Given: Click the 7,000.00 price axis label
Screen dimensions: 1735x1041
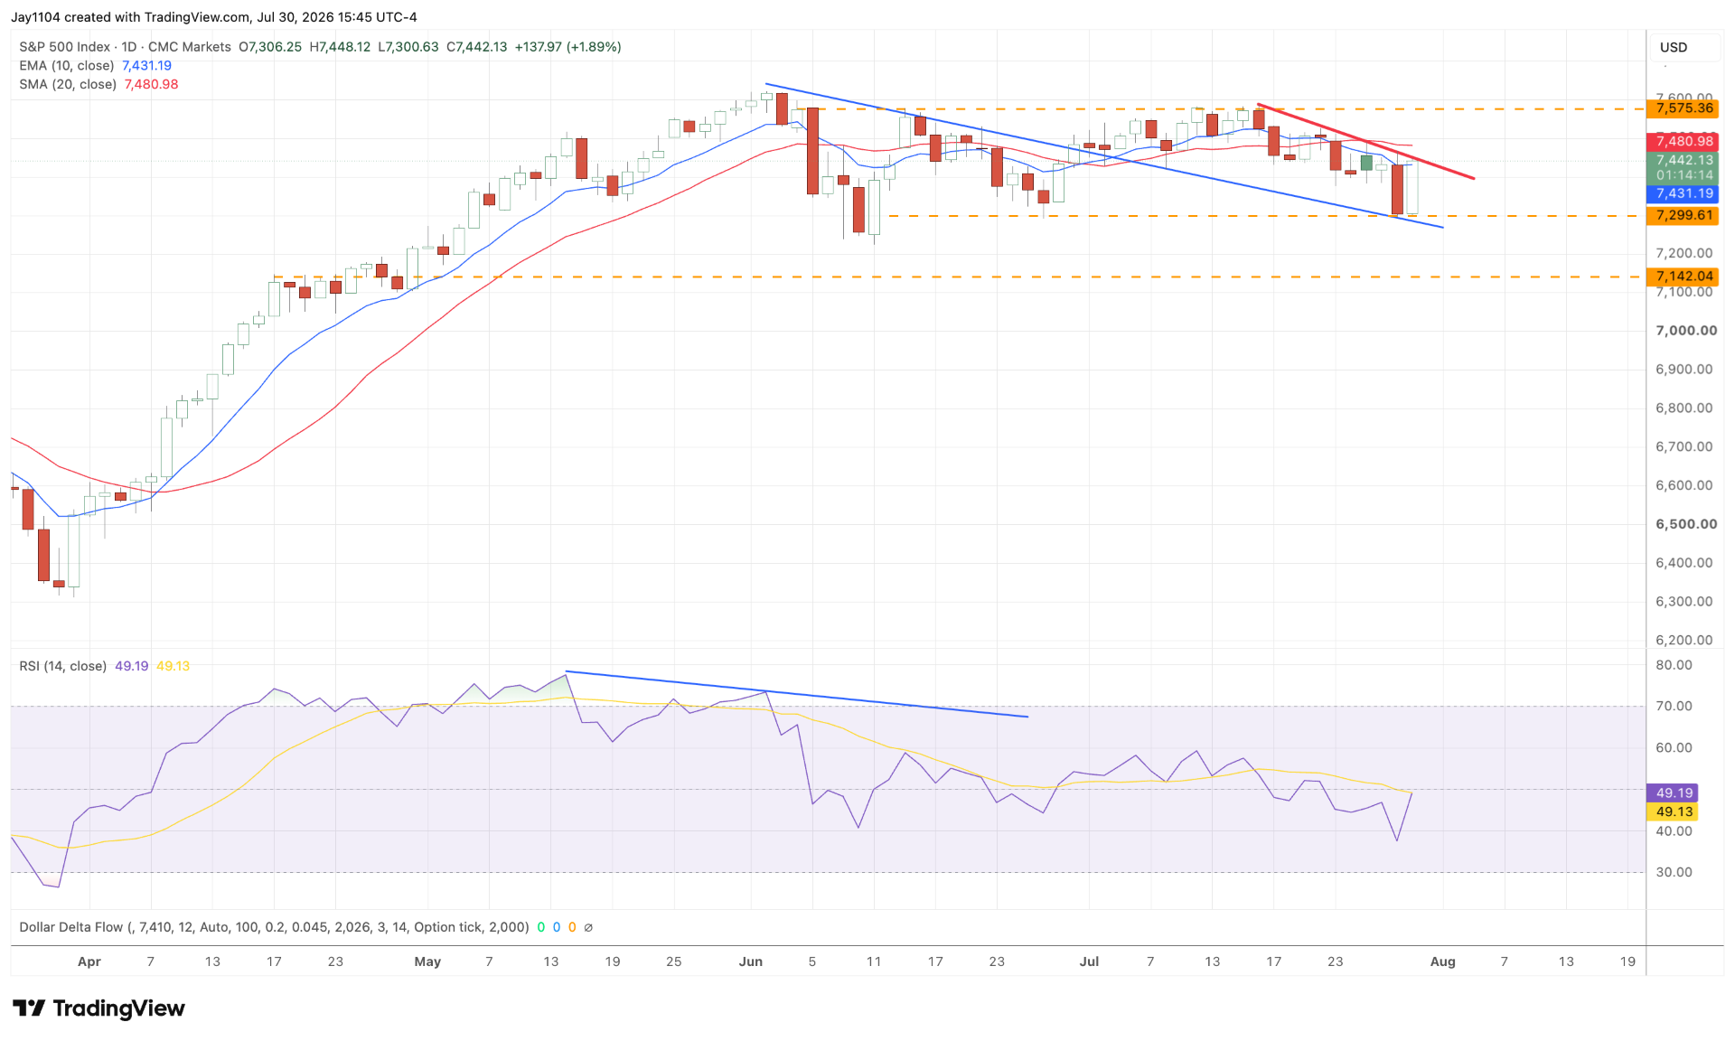Looking at the screenshot, I should pos(1685,331).
